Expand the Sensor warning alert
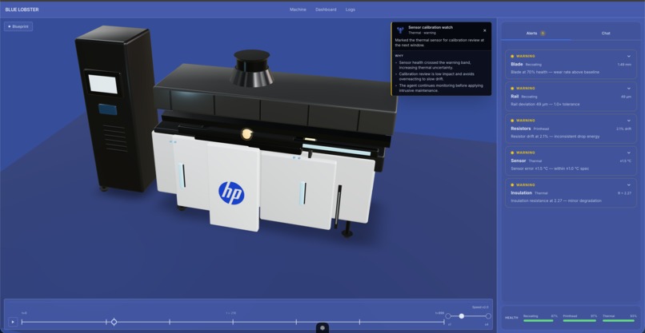The height and width of the screenshot is (333, 645). coord(628,153)
